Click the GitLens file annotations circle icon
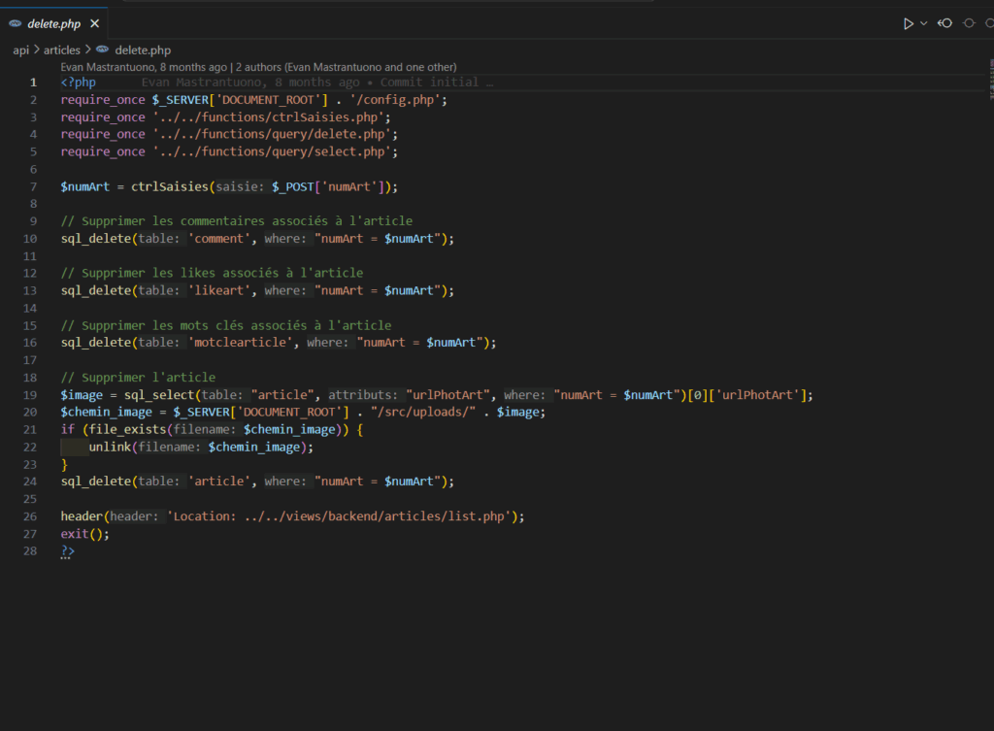Image resolution: width=994 pixels, height=731 pixels. 968,22
